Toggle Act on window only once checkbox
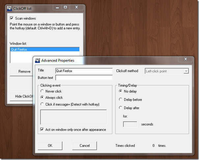 (x=42, y=129)
